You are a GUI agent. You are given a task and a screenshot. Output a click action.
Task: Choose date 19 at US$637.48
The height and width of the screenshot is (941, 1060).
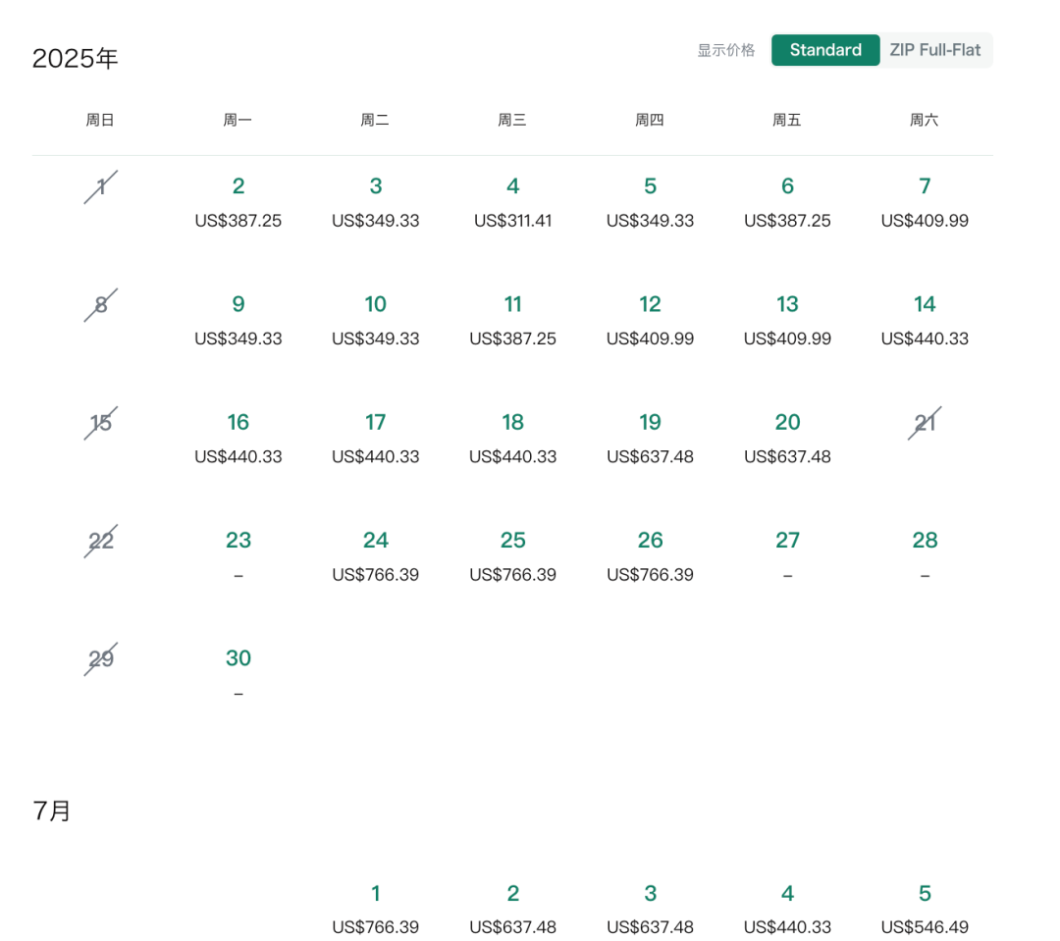[650, 438]
